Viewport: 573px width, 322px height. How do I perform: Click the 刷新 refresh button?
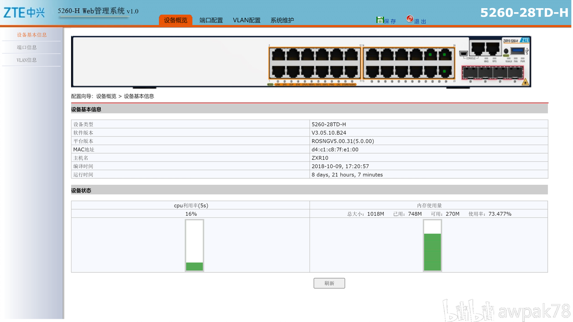click(x=329, y=283)
